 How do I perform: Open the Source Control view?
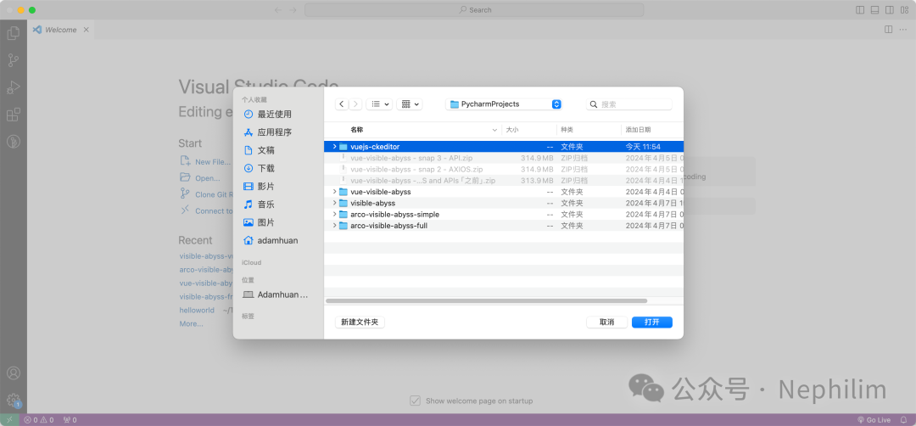13,60
